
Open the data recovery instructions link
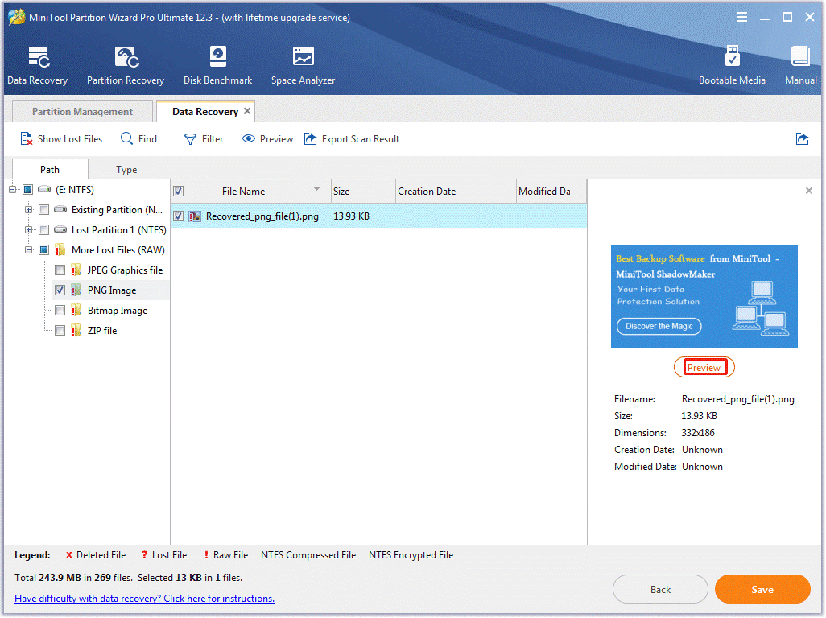pyautogui.click(x=145, y=599)
